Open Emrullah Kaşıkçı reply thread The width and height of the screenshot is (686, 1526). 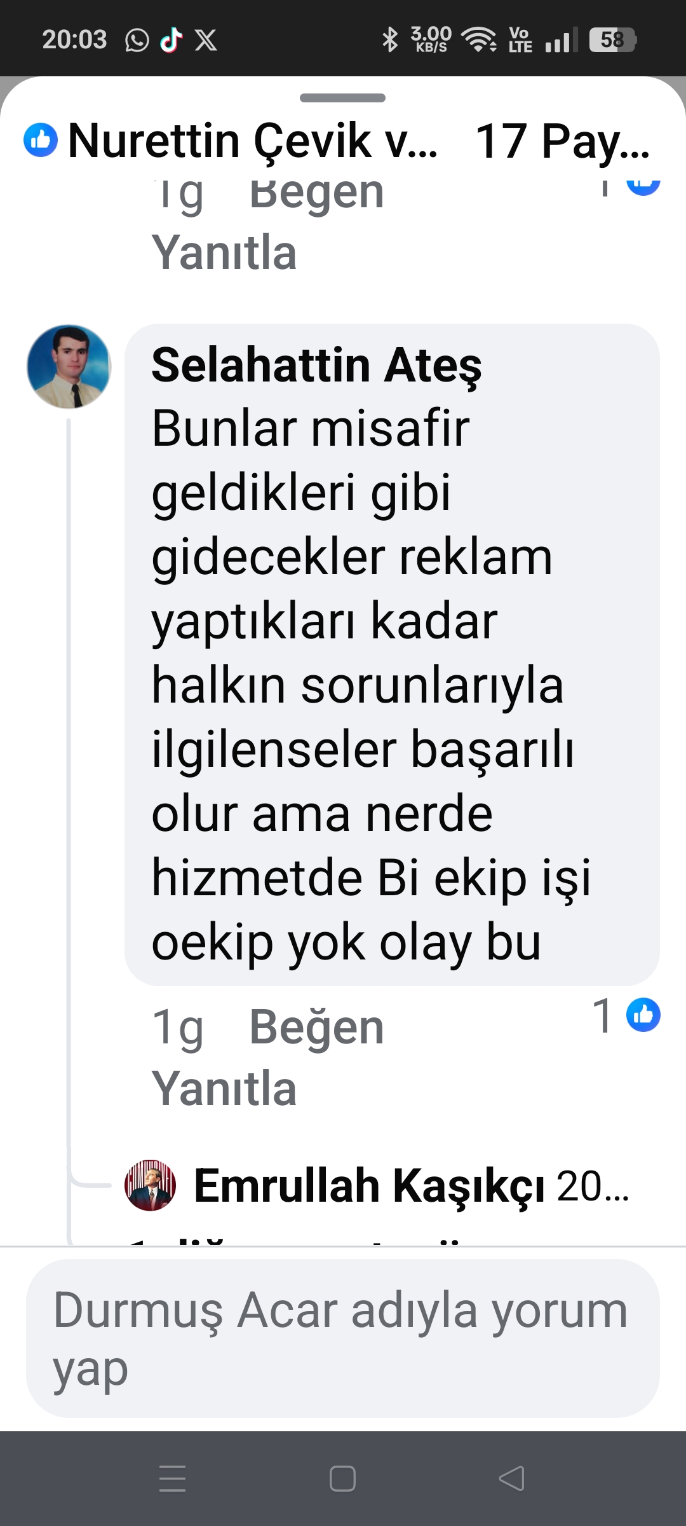point(411,1186)
